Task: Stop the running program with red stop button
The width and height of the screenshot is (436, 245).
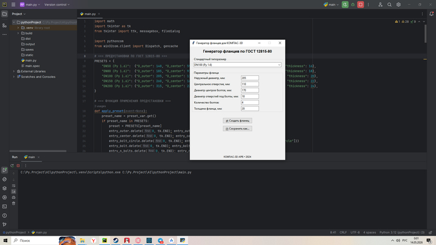Action: (361, 5)
